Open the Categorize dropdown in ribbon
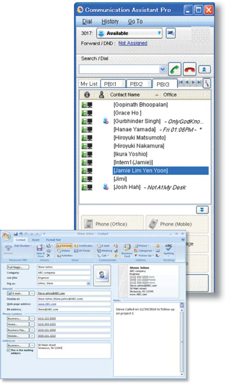The height and width of the screenshot is (384, 226). (144, 251)
